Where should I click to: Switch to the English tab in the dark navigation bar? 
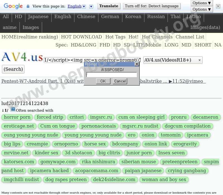(63, 17)
